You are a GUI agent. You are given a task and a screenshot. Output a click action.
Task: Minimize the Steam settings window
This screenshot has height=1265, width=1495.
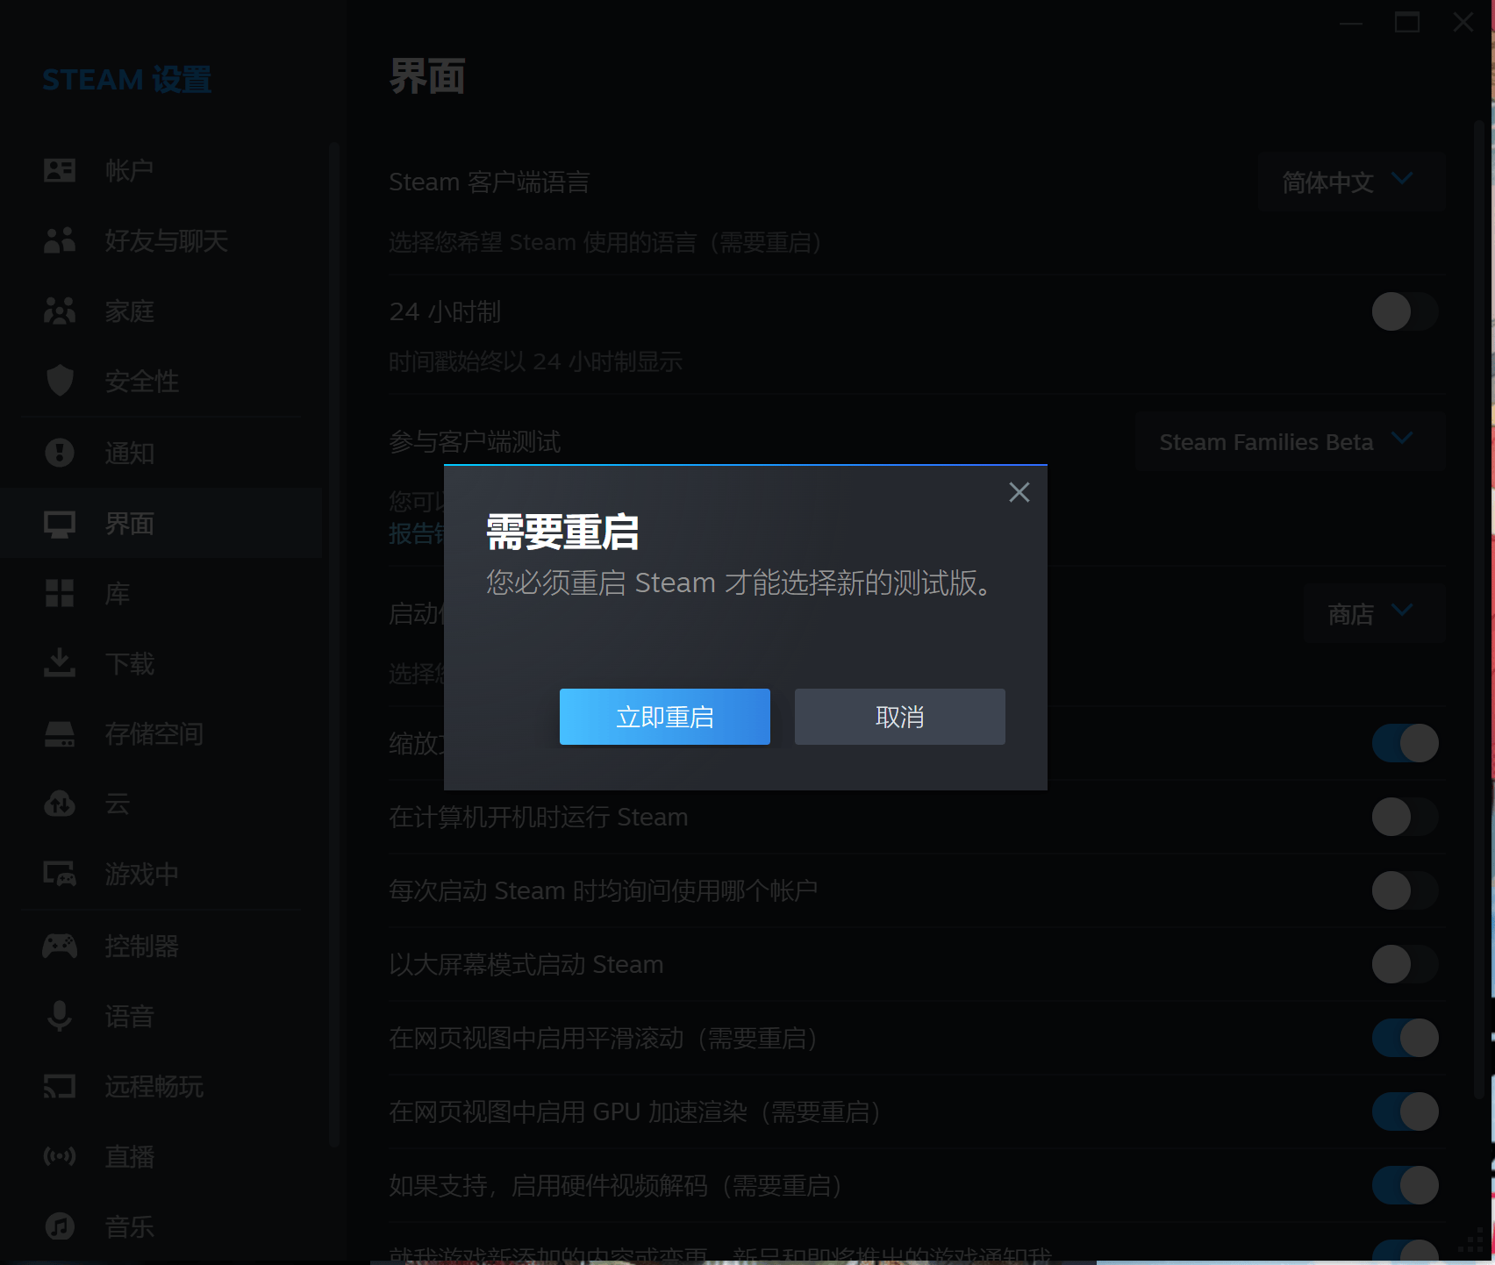coord(1351,22)
